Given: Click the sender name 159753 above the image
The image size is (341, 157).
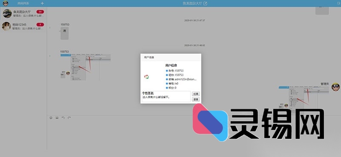Looking at the screenshot, I should pos(64,51).
